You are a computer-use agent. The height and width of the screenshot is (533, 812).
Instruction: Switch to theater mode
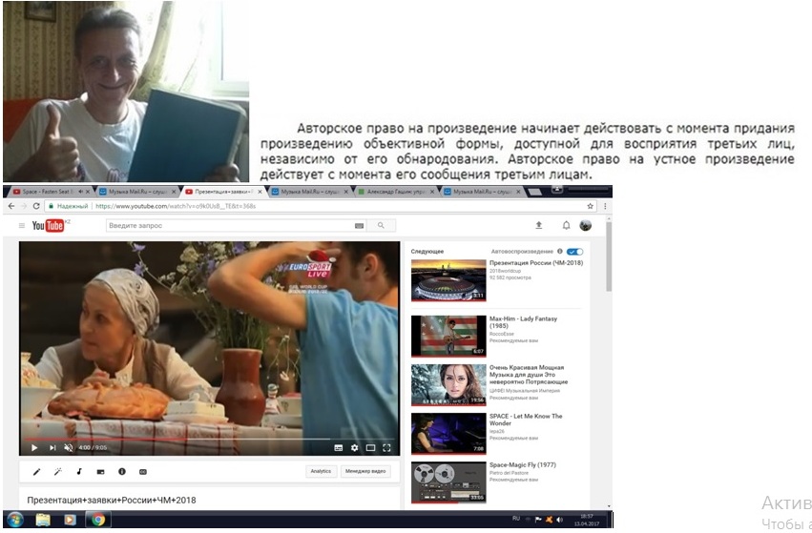click(x=370, y=447)
